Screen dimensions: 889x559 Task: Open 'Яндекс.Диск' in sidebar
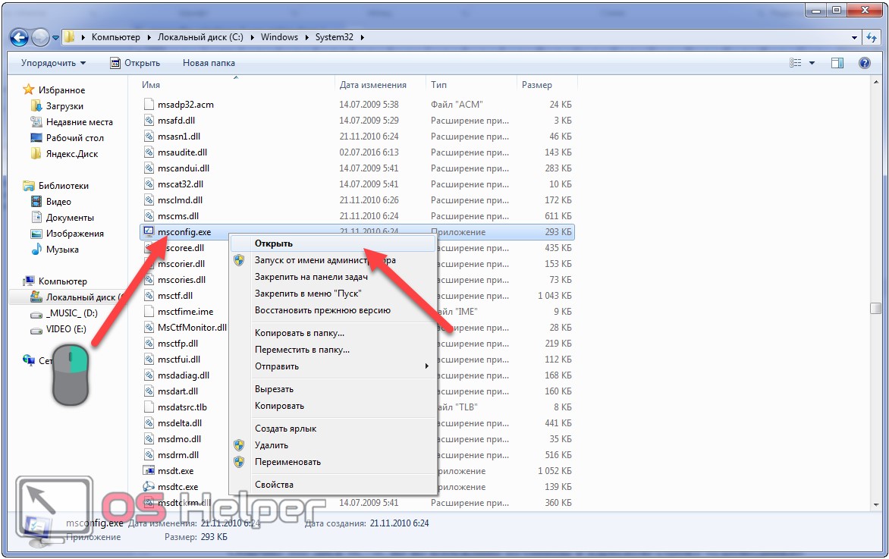click(72, 154)
